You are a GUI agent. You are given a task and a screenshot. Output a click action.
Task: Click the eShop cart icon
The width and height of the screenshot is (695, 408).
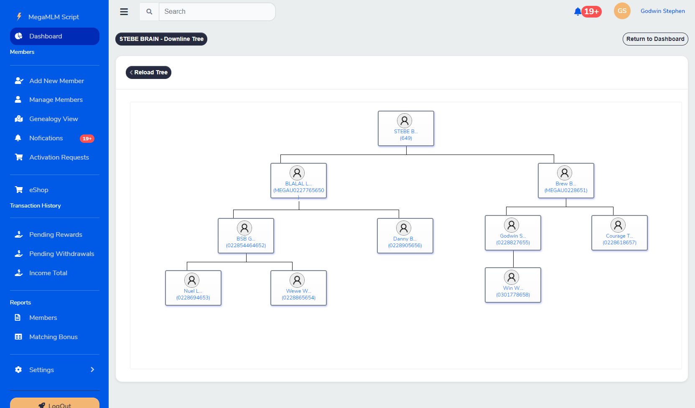[x=19, y=190]
